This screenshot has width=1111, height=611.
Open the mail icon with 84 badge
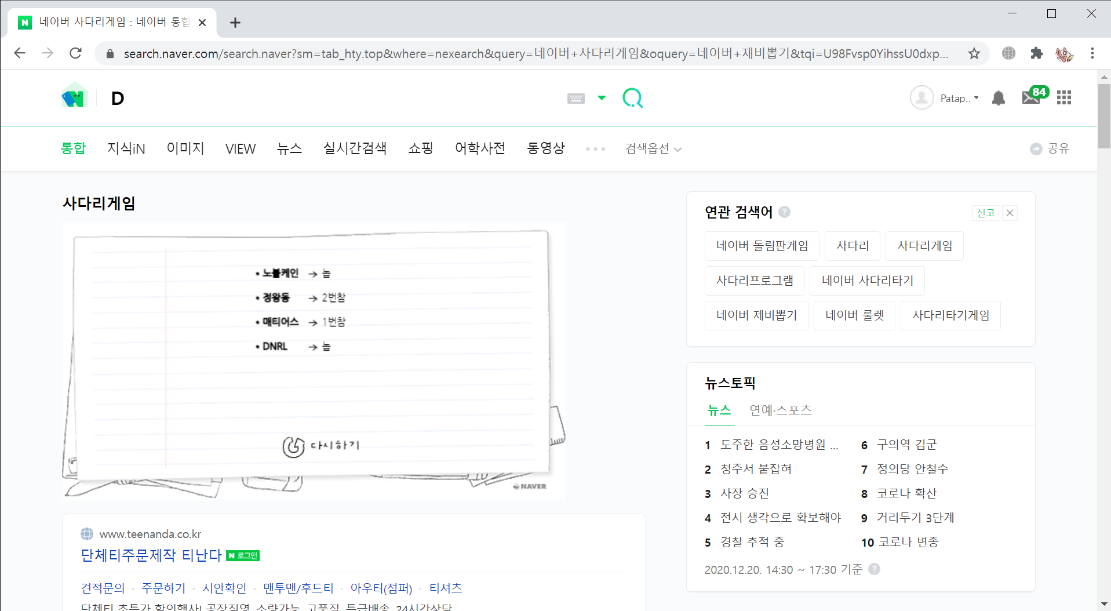coord(1034,96)
